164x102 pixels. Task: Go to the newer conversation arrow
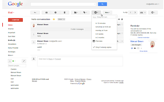[x=130, y=12]
